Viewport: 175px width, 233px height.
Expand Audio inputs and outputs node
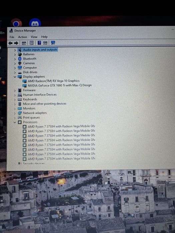[15, 50]
